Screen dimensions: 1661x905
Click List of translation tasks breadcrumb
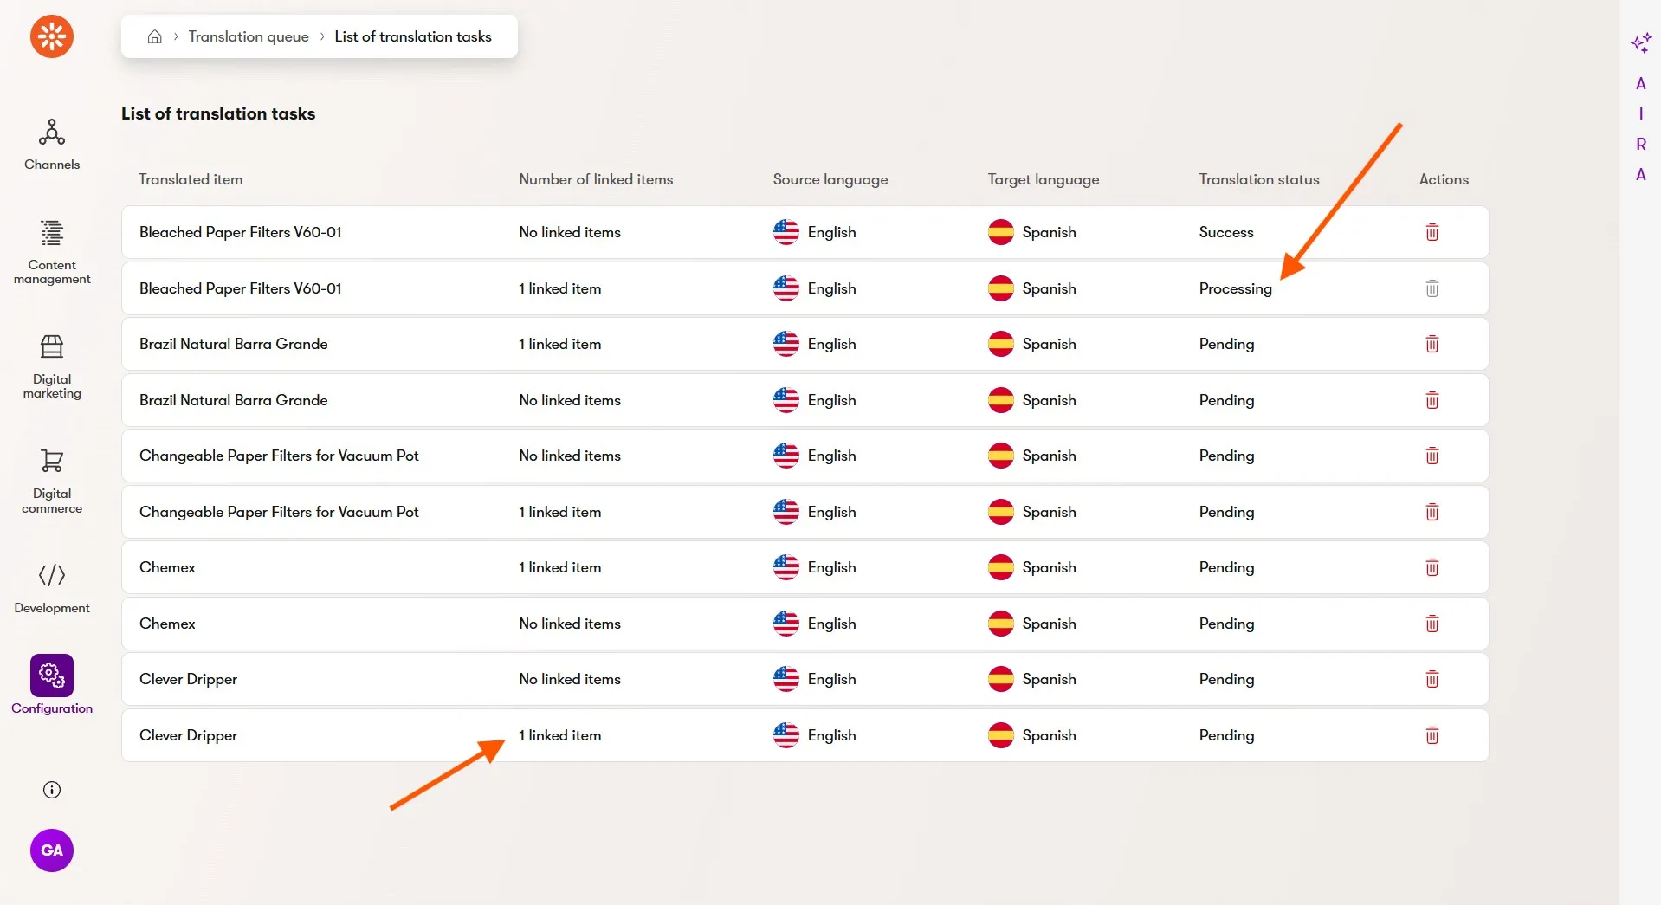(413, 36)
